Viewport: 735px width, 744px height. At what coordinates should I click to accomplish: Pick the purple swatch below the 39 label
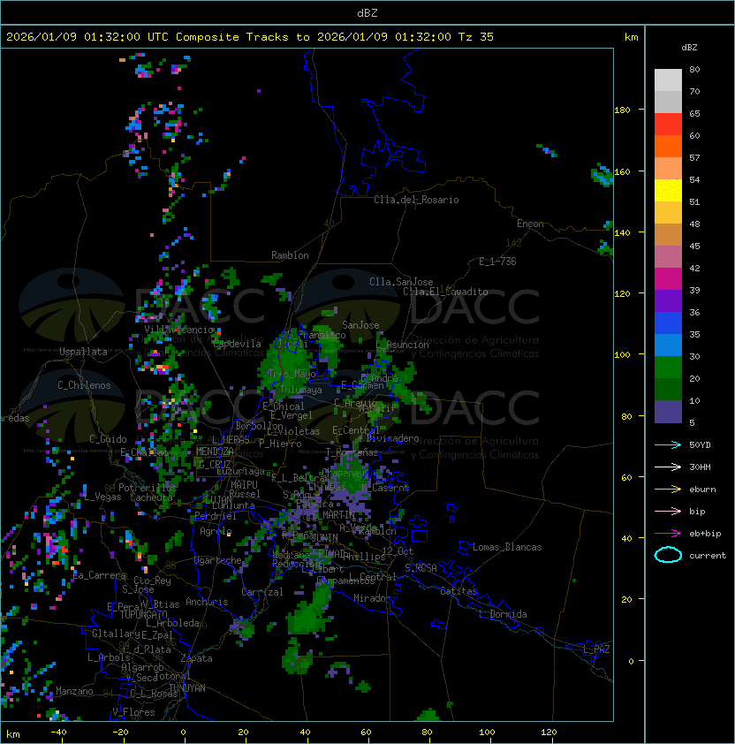point(668,301)
